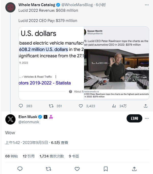Repost Elon Musk's Wow tweet
Viewport: 153px width, 174px height.
click(x=49, y=169)
